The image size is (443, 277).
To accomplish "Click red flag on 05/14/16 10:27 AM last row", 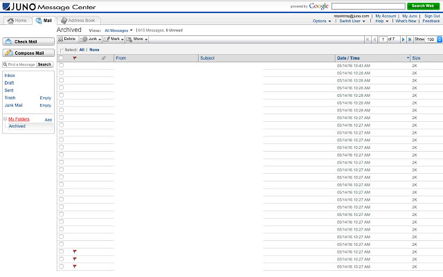I will (x=75, y=266).
